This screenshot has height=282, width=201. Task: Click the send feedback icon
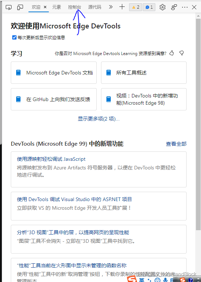pos(174,7)
